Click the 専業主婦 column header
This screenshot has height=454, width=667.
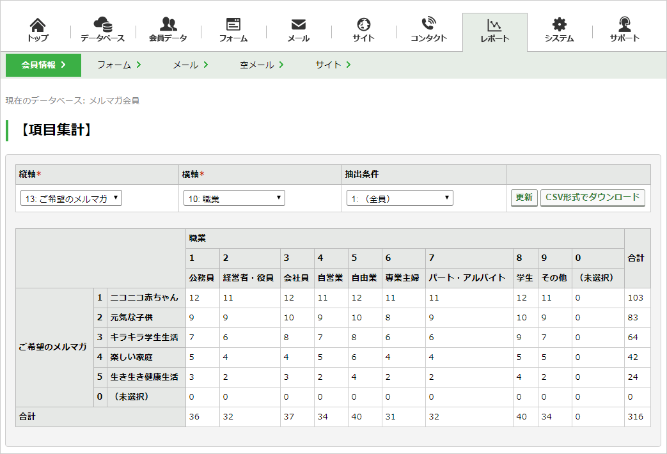[404, 278]
